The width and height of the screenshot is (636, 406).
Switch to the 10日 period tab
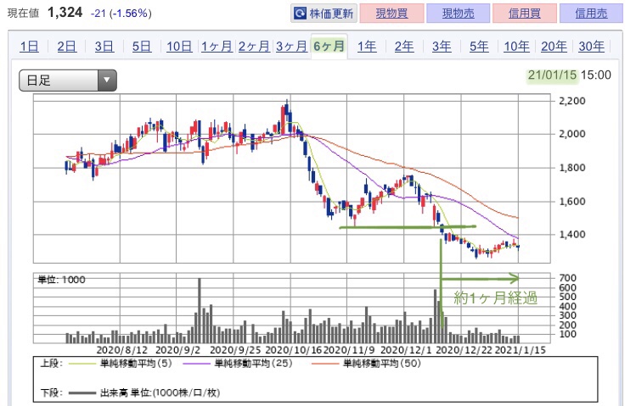(x=178, y=47)
